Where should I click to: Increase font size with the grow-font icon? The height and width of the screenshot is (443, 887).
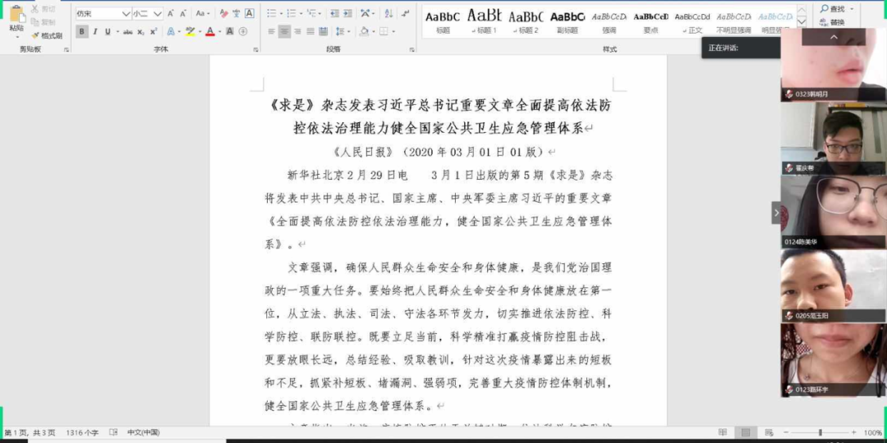[171, 14]
